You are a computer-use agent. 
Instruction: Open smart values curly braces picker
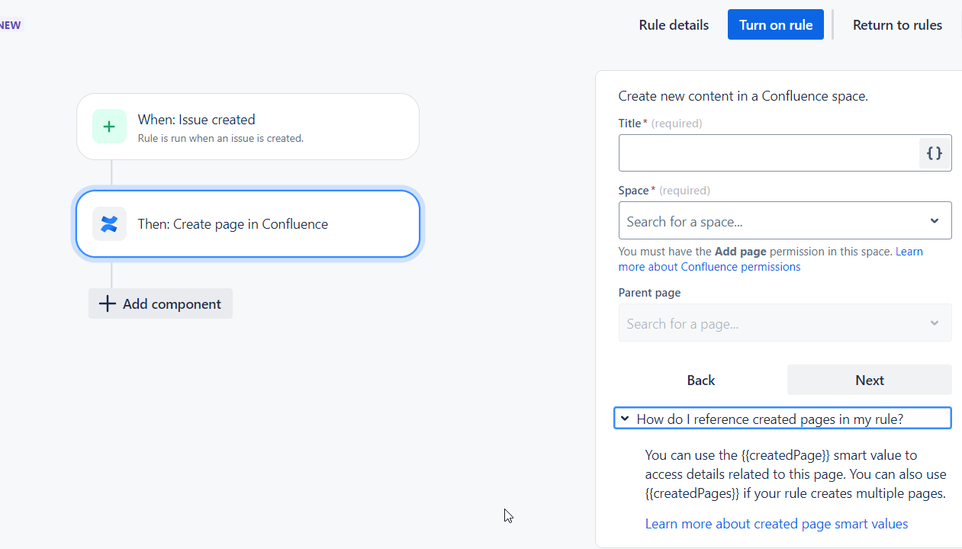click(935, 153)
